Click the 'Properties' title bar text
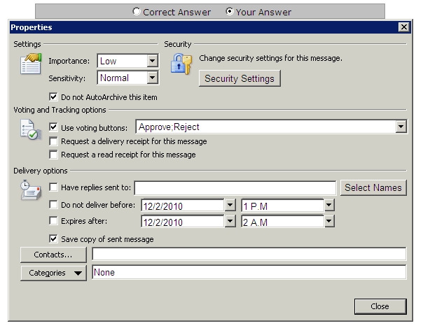 pos(32,27)
